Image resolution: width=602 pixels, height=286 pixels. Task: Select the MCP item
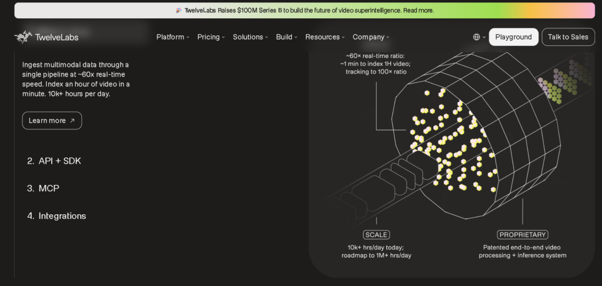pyautogui.click(x=43, y=188)
